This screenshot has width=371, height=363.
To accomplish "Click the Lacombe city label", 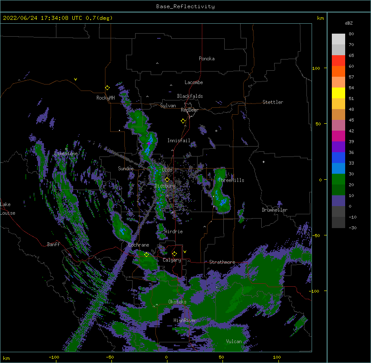I will coord(194,82).
